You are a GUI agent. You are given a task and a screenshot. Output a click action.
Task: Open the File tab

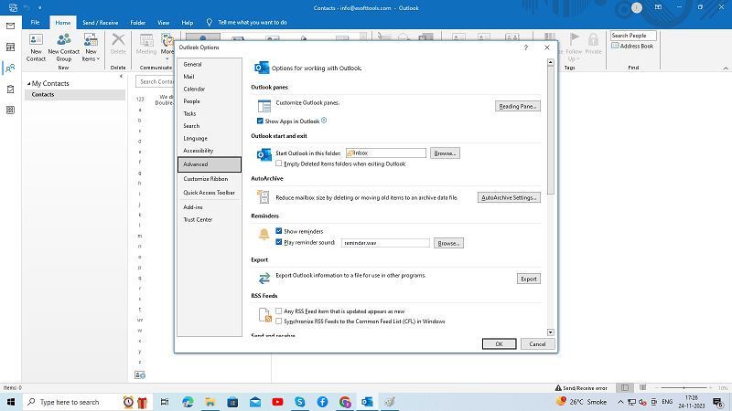pyautogui.click(x=35, y=22)
